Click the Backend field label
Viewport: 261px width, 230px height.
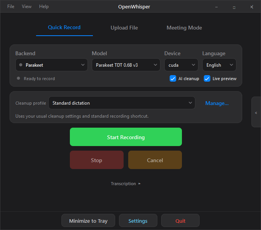click(x=25, y=53)
